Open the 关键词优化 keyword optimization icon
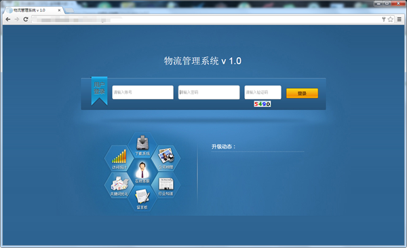 [119, 185]
